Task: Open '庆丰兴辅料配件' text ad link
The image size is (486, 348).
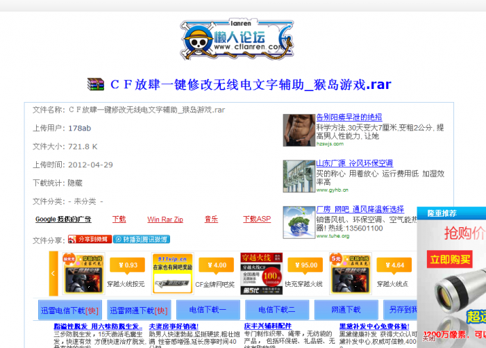Action: 268,326
